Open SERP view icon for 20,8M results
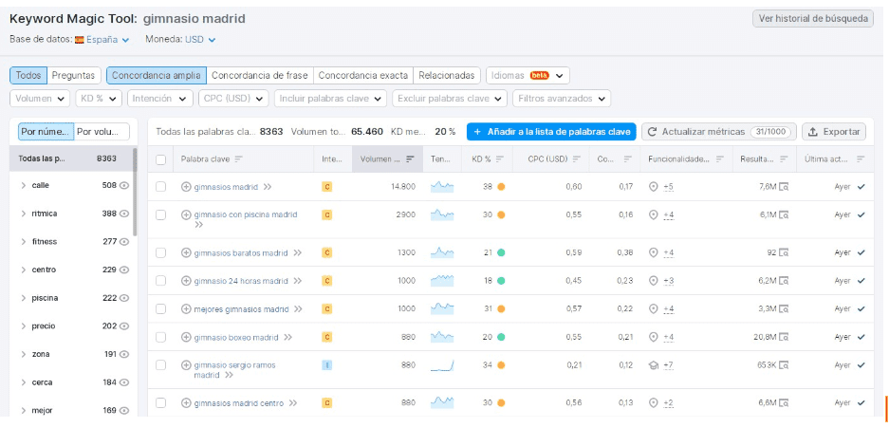This screenshot has width=889, height=428. 784,337
